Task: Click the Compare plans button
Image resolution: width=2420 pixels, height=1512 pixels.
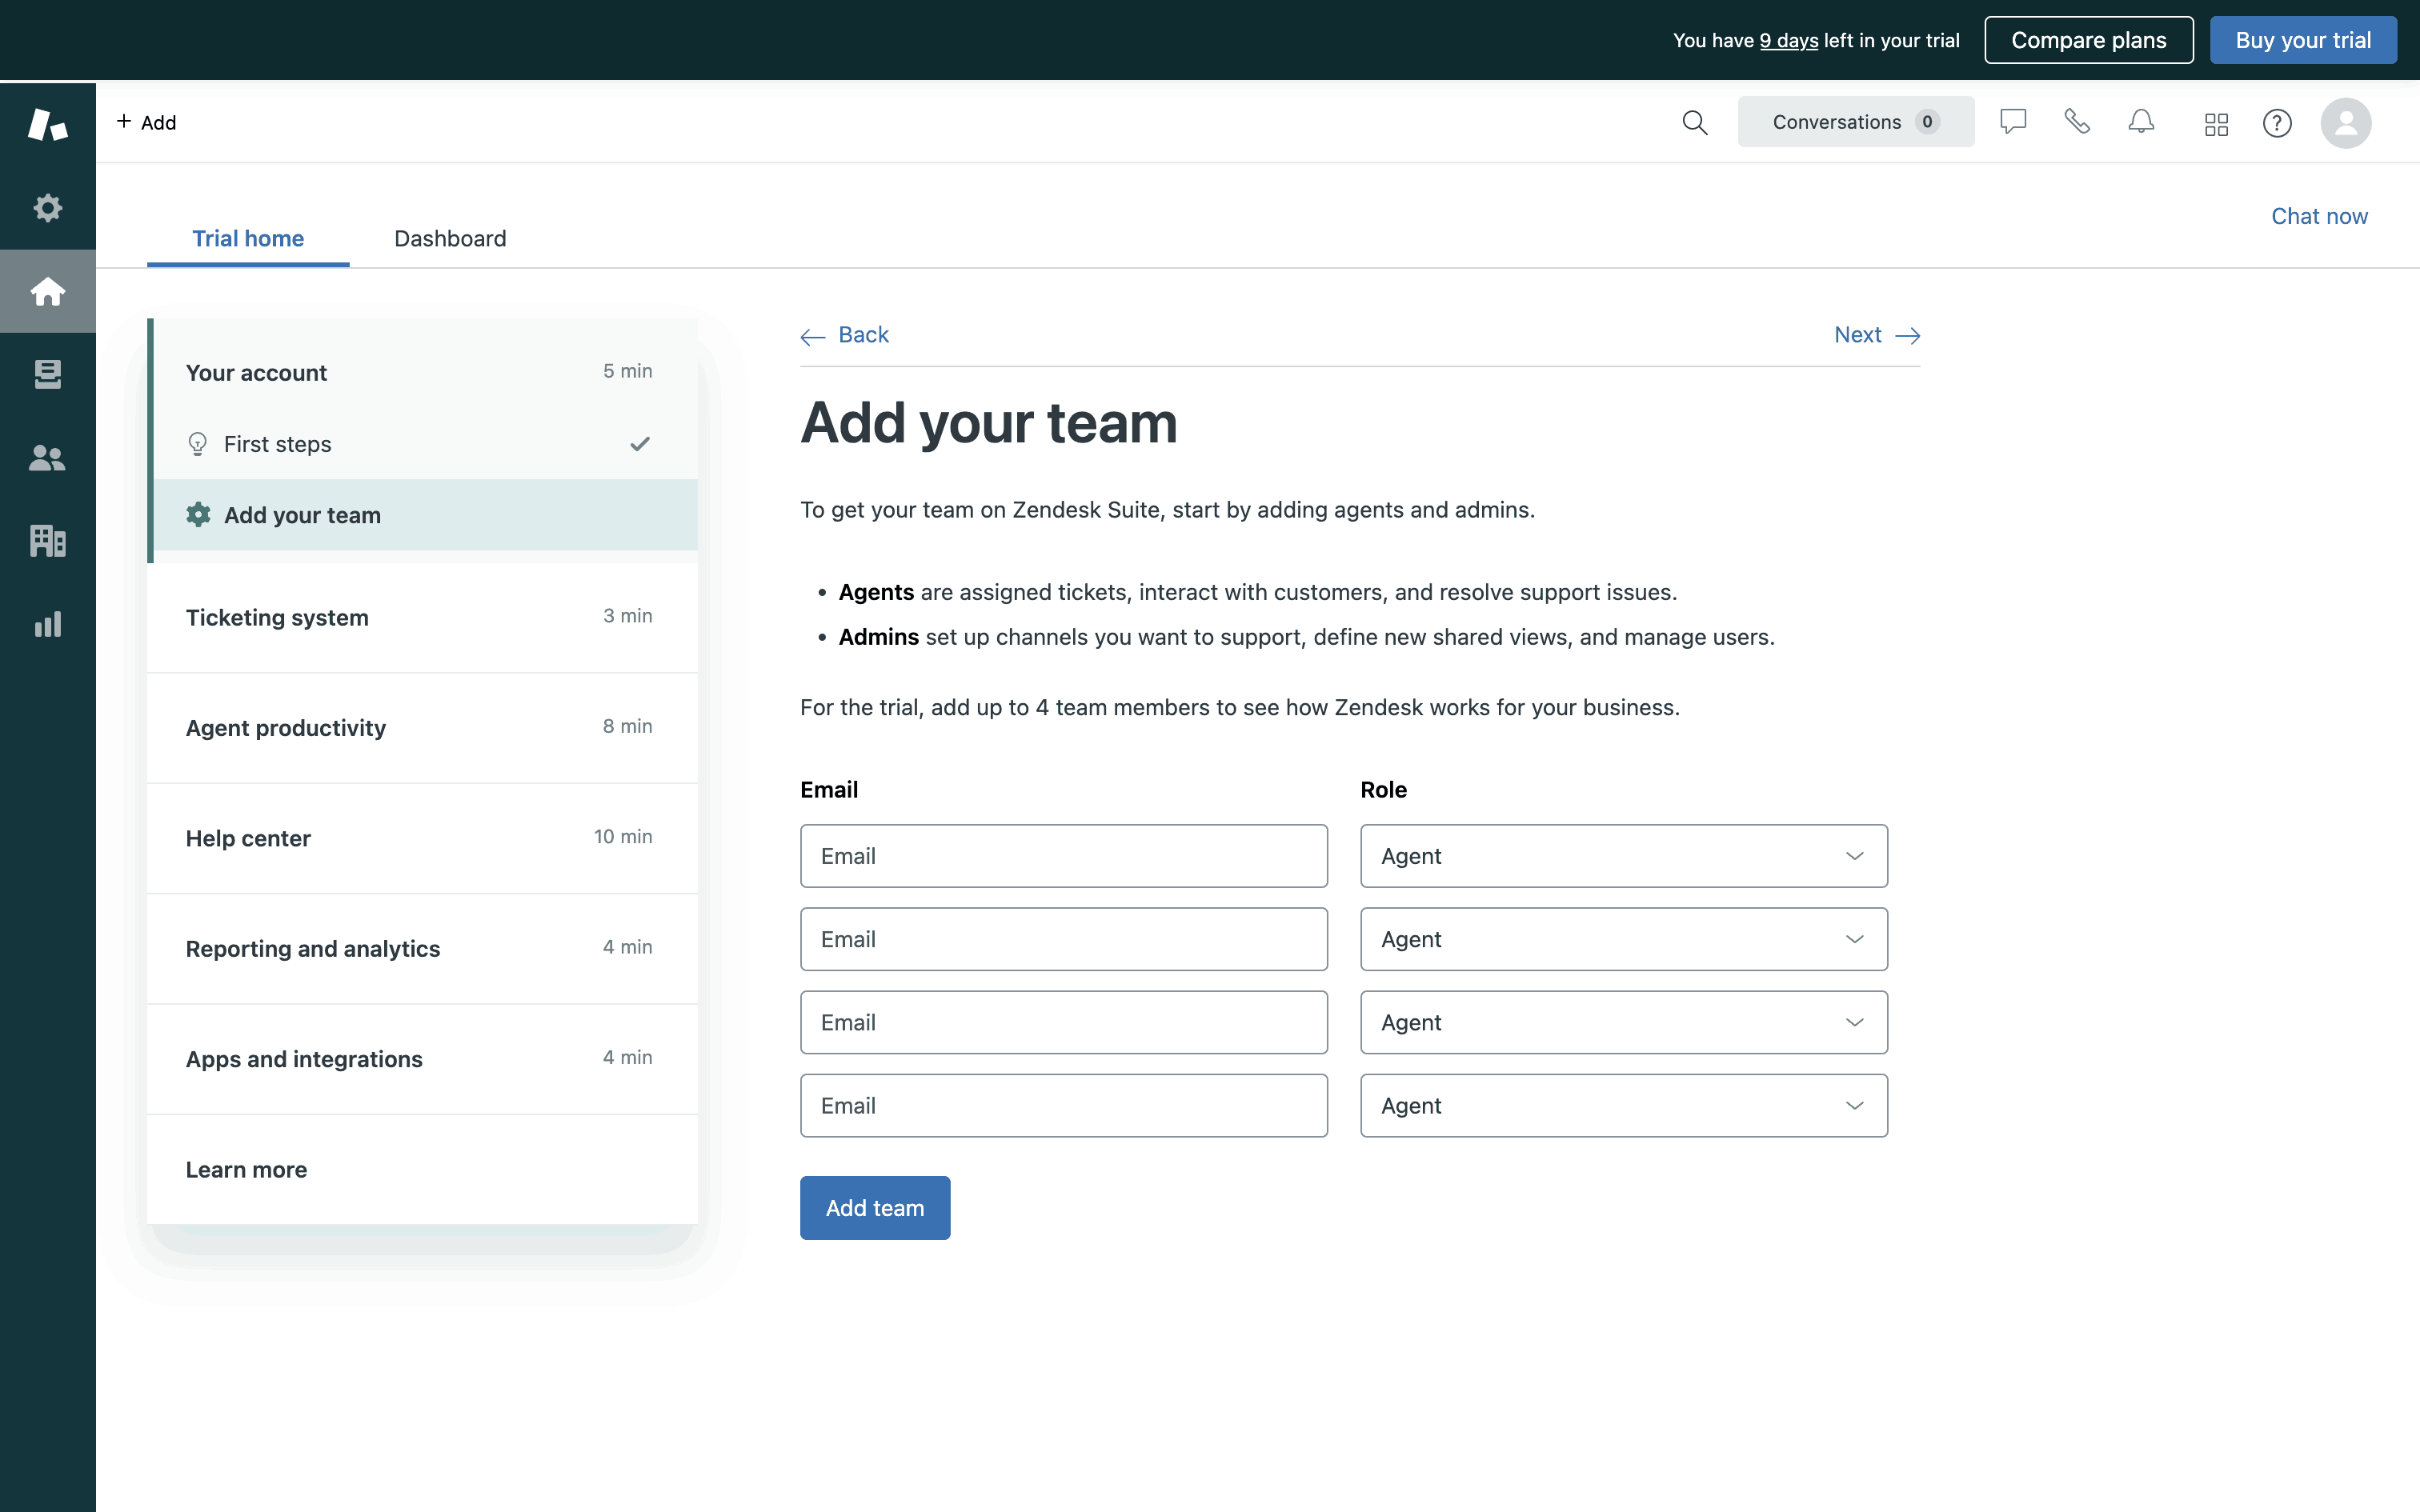Action: click(2088, 40)
